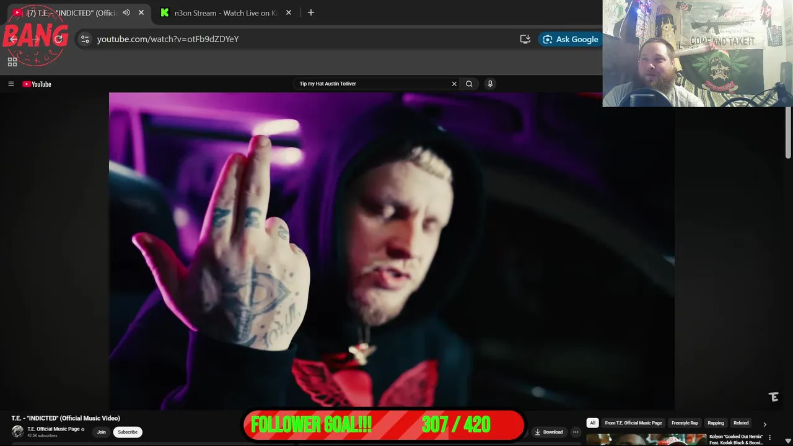
Task: Open site information icon in address bar
Action: tap(85, 39)
